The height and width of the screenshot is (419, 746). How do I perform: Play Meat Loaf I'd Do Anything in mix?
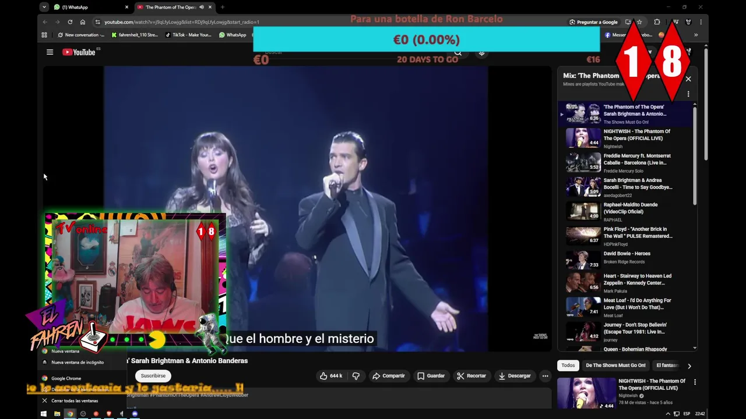[627, 307]
